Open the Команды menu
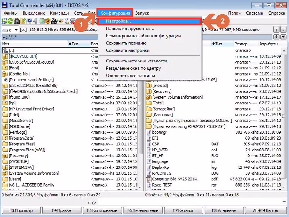 point(59,13)
